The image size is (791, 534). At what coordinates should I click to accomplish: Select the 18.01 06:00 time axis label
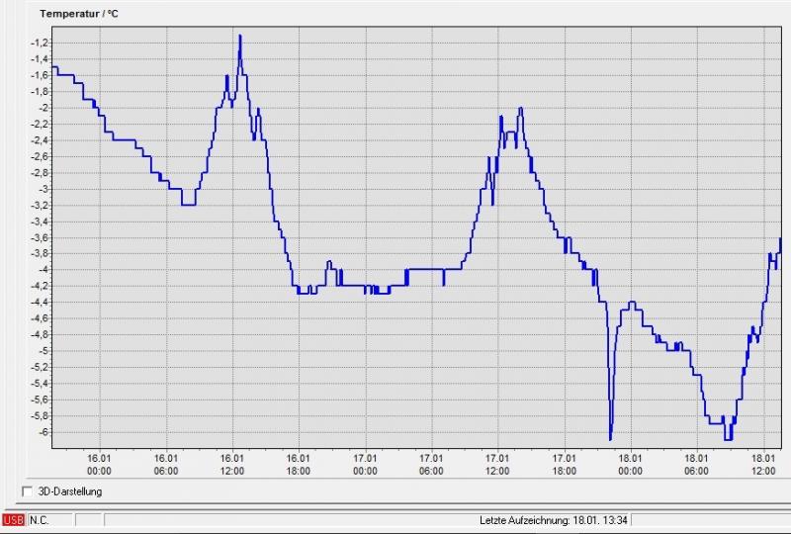click(696, 465)
